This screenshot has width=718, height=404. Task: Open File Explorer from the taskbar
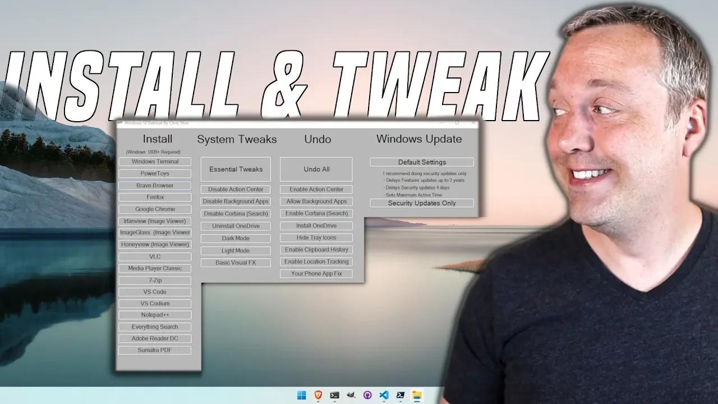416,394
